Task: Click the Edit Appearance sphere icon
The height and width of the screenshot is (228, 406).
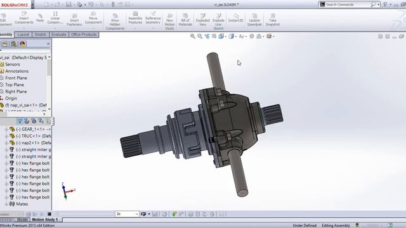Action: [252, 37]
